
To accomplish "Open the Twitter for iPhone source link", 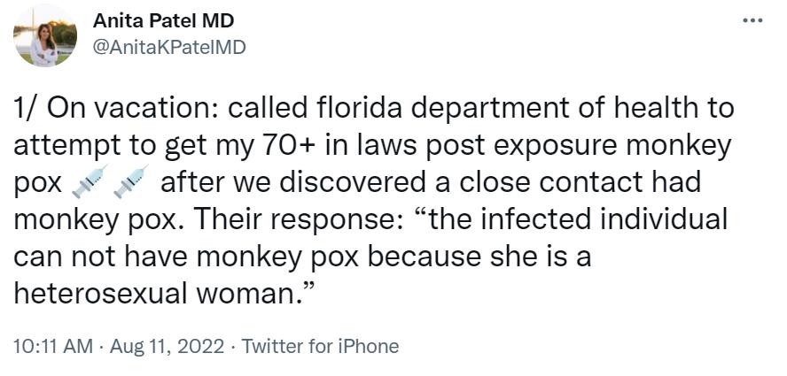I will click(320, 346).
